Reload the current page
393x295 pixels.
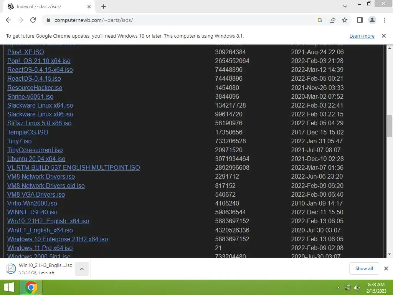(x=33, y=20)
